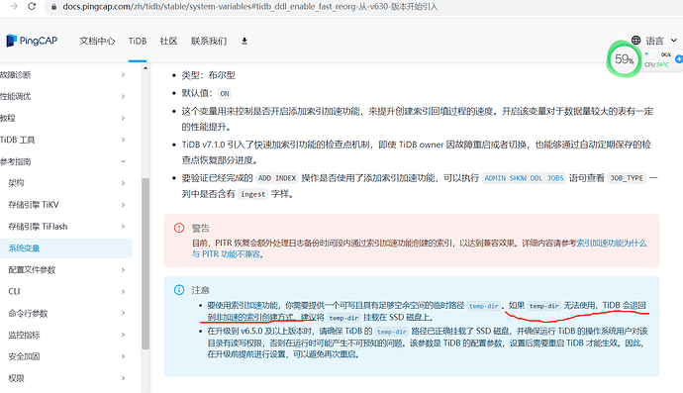Click the browser forward arrow

[x=14, y=7]
